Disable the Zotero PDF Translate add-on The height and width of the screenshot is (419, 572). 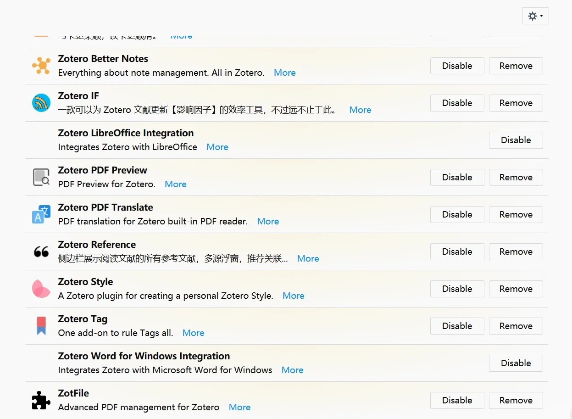point(457,214)
